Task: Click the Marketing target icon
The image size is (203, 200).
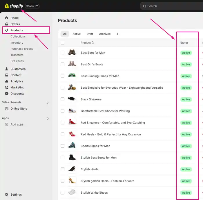Action: coord(6,87)
